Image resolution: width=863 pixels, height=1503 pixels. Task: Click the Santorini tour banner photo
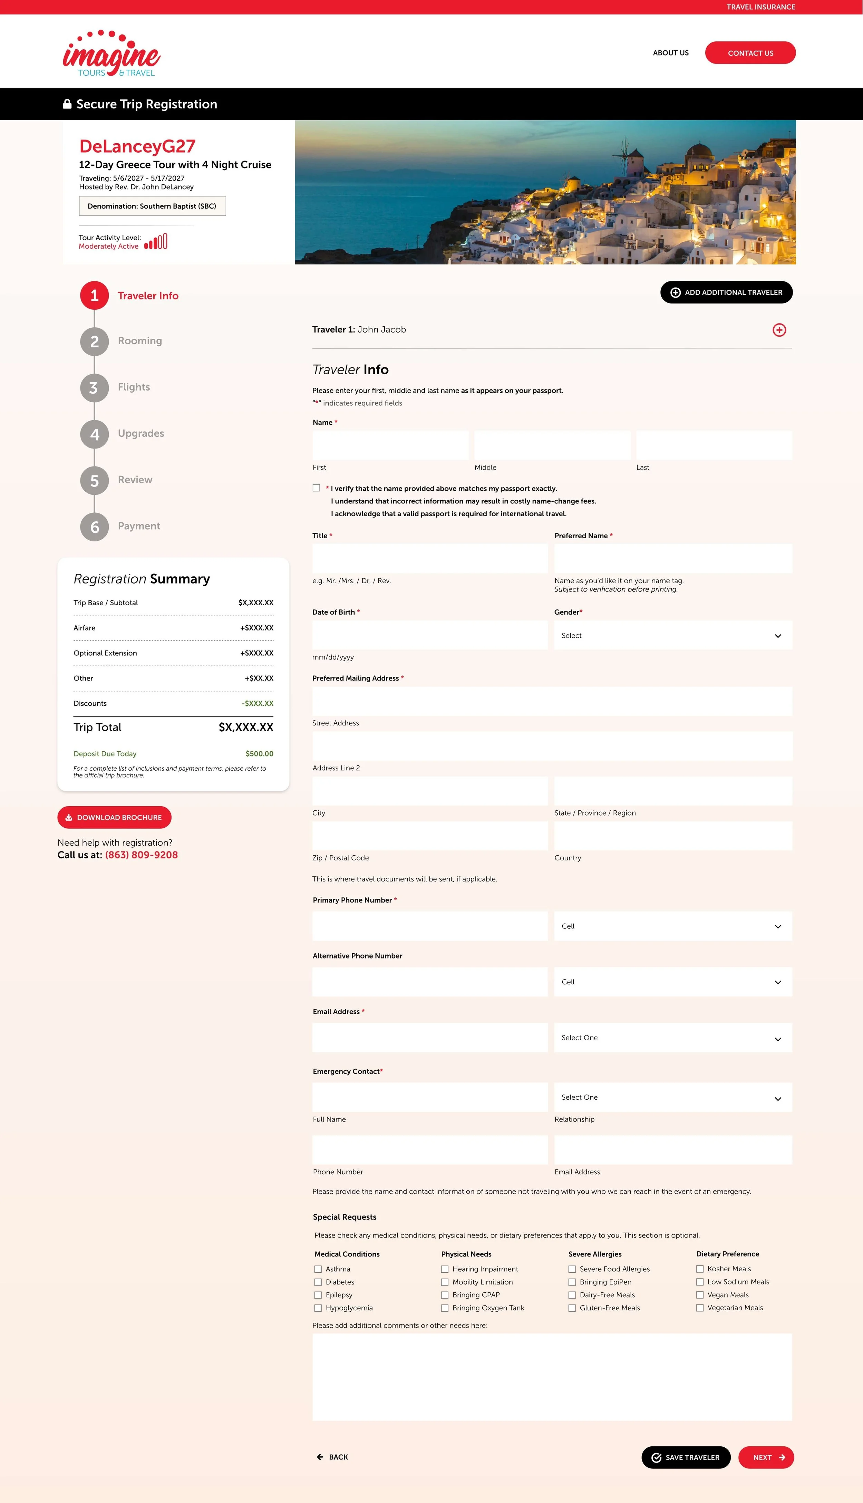(545, 192)
